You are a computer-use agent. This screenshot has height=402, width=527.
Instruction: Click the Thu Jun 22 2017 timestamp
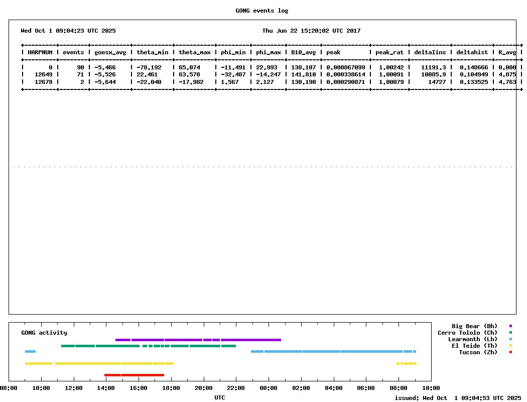pos(311,31)
